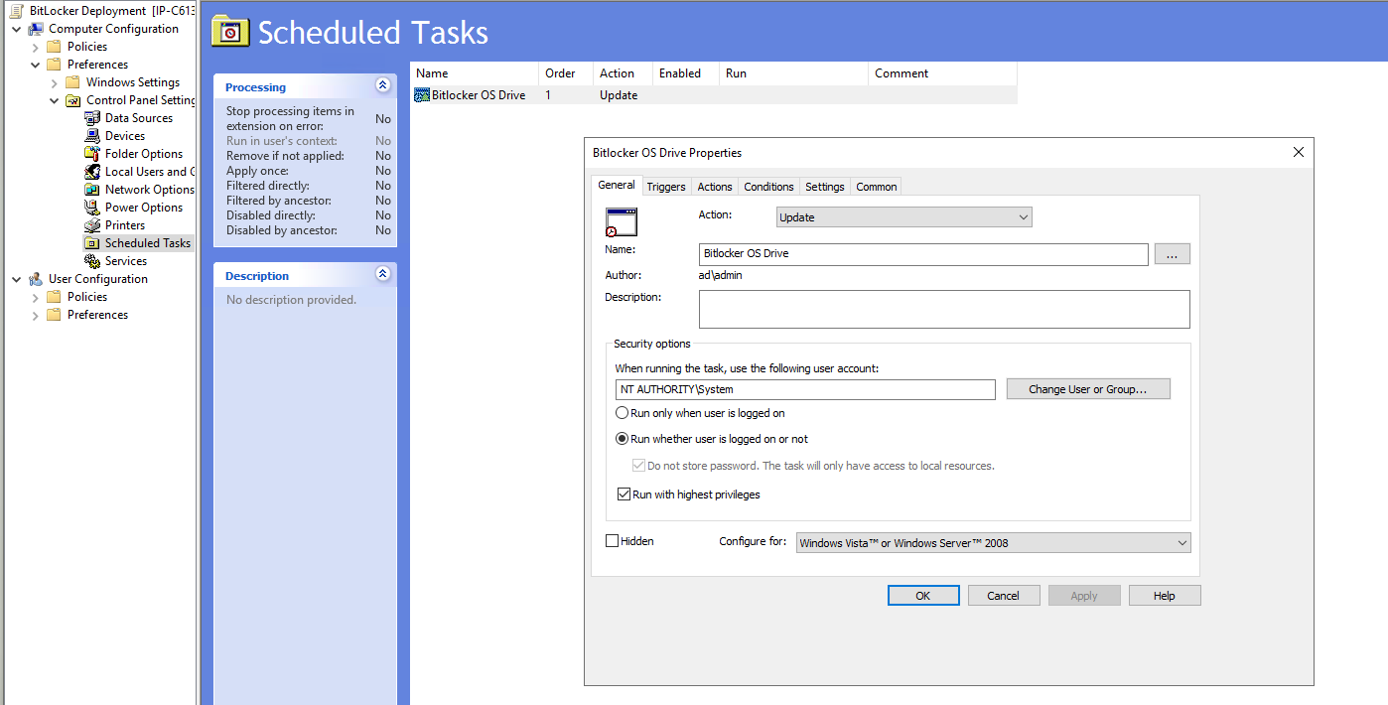The width and height of the screenshot is (1388, 705).
Task: Click the Data Sources icon in tree
Action: coord(92,118)
